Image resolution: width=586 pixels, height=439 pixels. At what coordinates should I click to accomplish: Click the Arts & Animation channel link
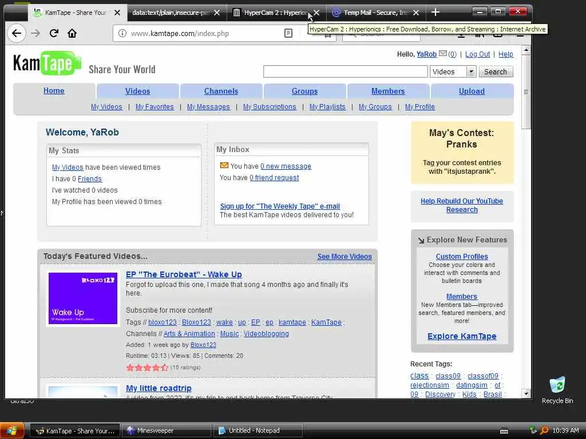[x=189, y=334]
